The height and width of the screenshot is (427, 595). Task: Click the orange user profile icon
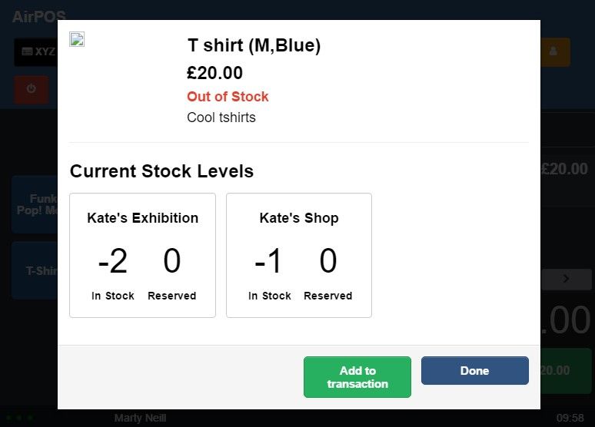[x=555, y=52]
